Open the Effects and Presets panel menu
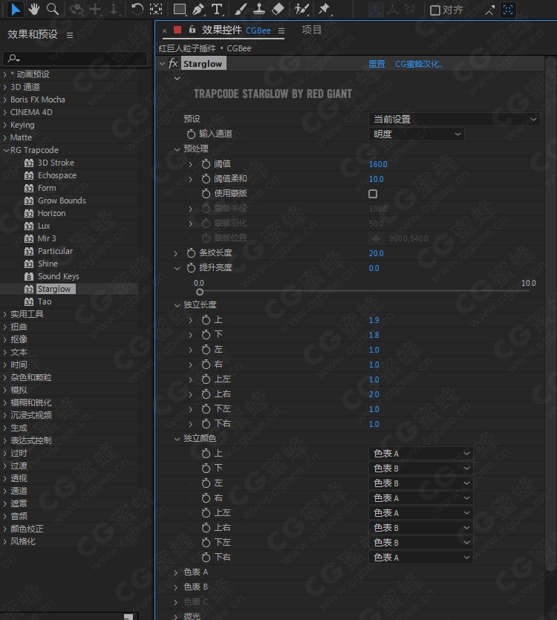Viewport: 557px width, 620px height. click(70, 35)
